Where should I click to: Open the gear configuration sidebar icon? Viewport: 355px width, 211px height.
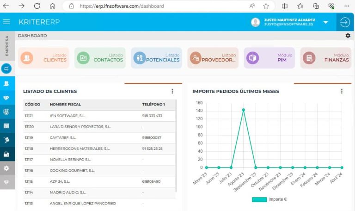[x=6, y=168]
